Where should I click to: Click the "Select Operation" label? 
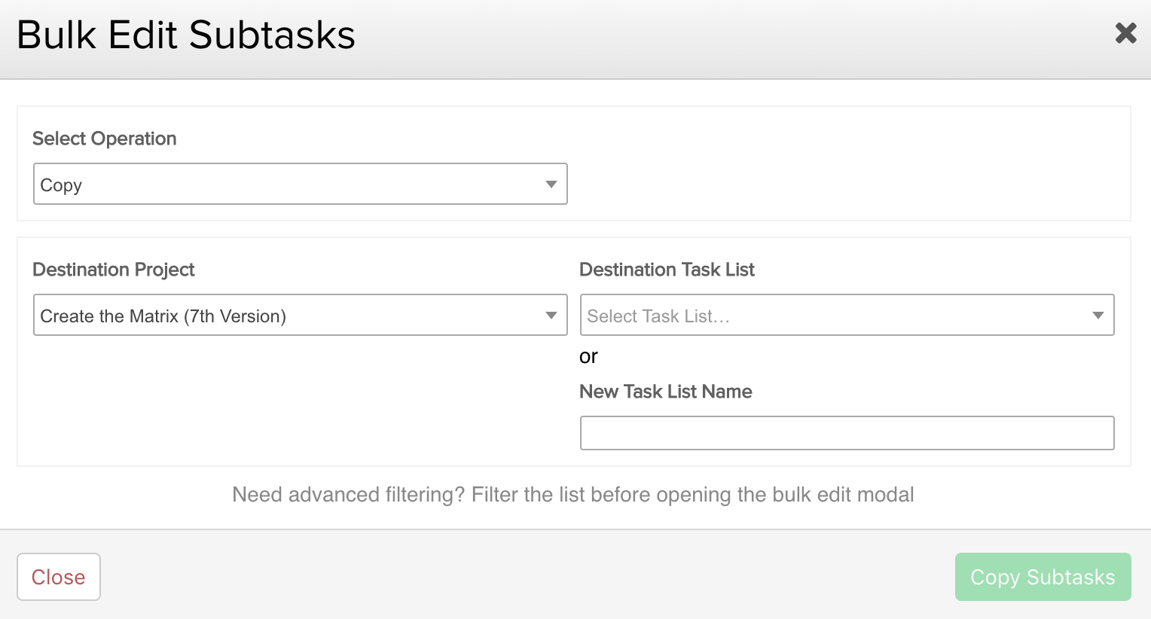click(x=105, y=139)
